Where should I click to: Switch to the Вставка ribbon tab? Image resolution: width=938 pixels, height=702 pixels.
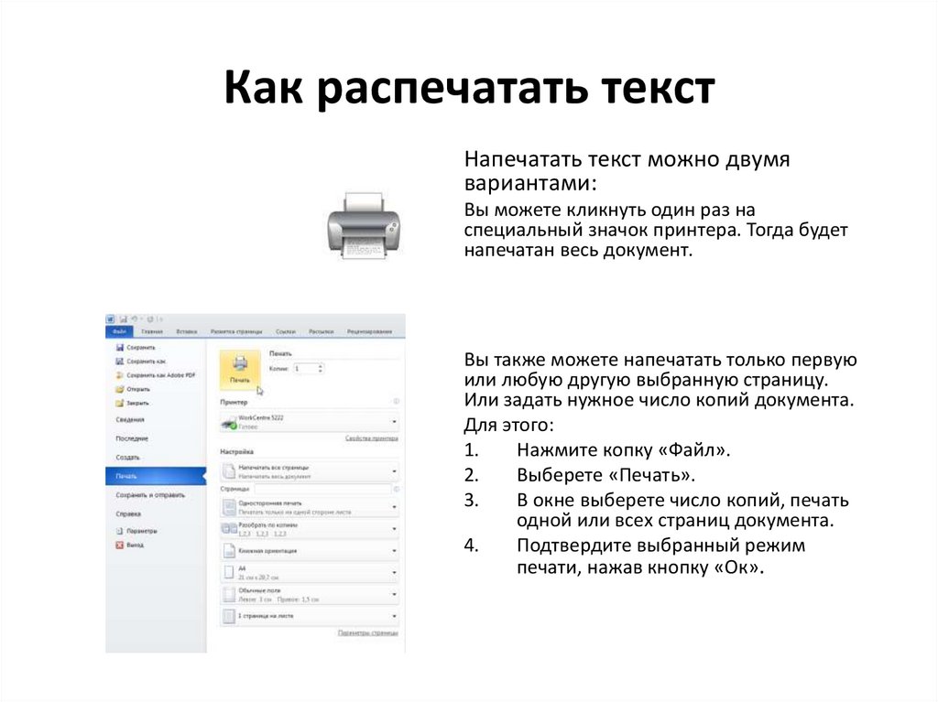(x=187, y=331)
